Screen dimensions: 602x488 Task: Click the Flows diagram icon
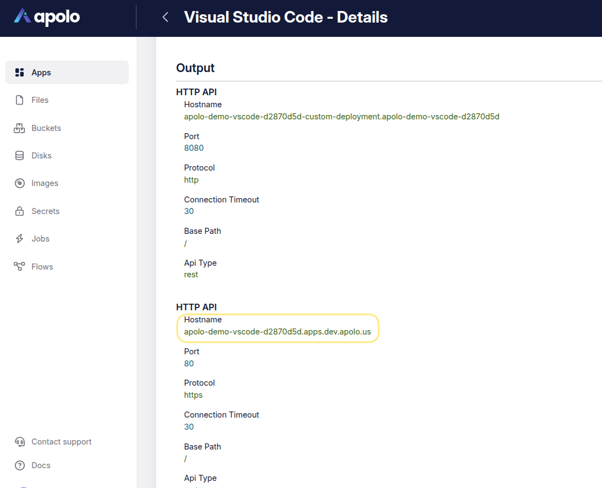[20, 267]
